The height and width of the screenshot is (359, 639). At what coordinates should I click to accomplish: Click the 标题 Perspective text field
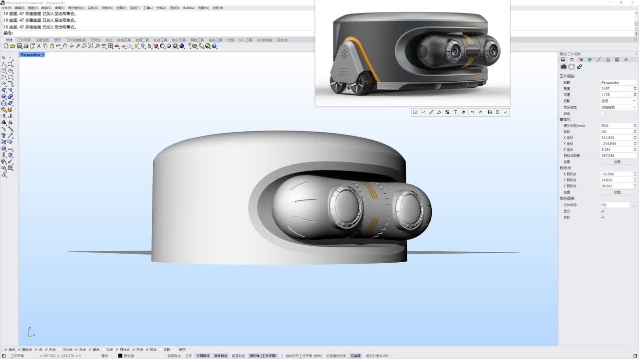coord(619,83)
